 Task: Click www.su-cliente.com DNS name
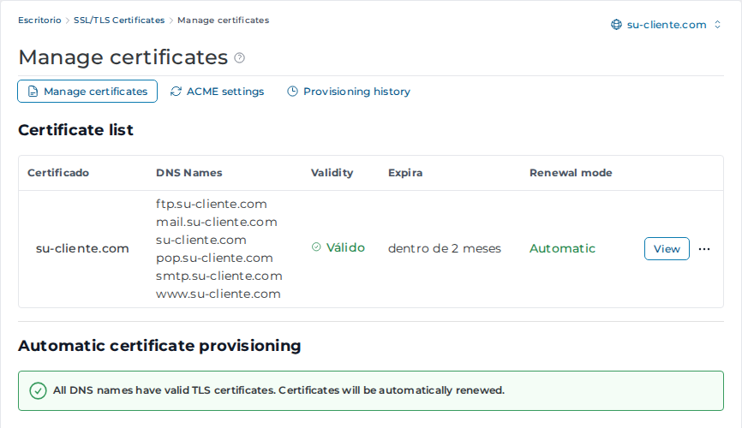(218, 294)
